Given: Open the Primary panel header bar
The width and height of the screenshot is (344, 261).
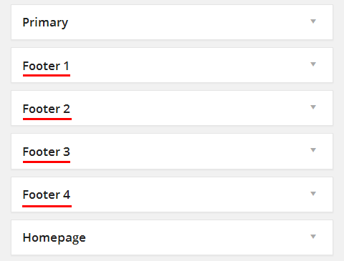Looking at the screenshot, I should pos(172,22).
